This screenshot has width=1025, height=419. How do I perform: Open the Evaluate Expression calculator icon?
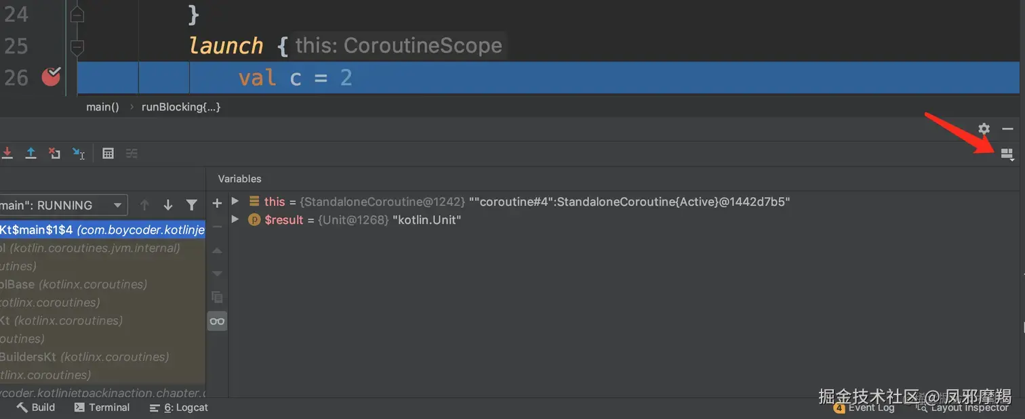(x=108, y=154)
